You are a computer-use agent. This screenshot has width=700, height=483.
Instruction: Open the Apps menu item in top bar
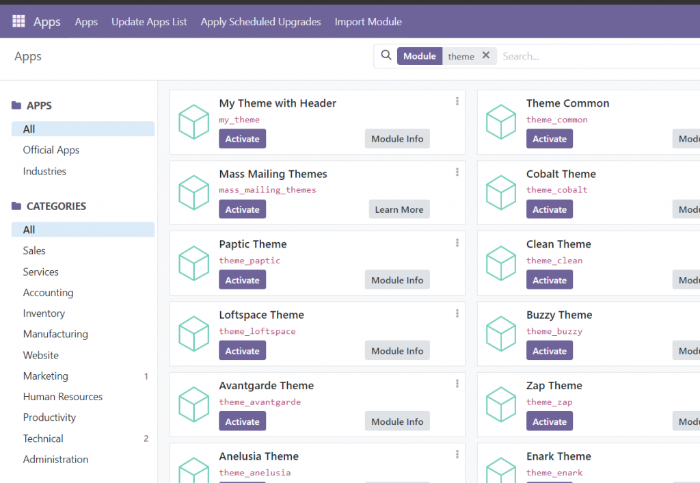pos(86,21)
